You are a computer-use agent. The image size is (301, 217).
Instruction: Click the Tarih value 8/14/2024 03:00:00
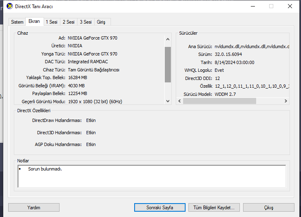235,62
